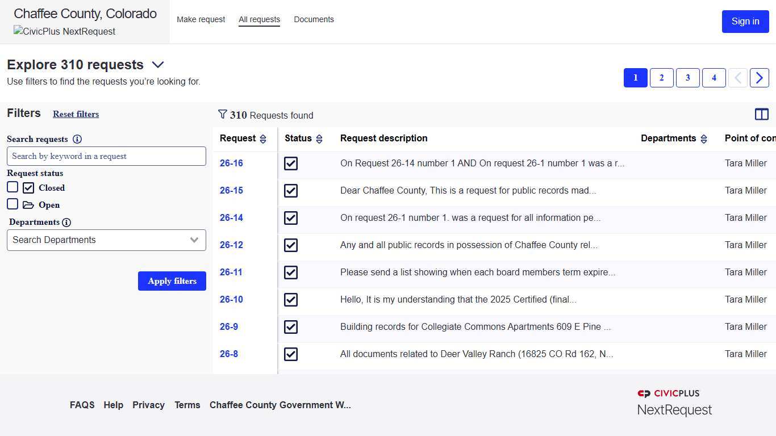Expand the Explore 310 requests dropdown
The width and height of the screenshot is (776, 436).
click(158, 65)
